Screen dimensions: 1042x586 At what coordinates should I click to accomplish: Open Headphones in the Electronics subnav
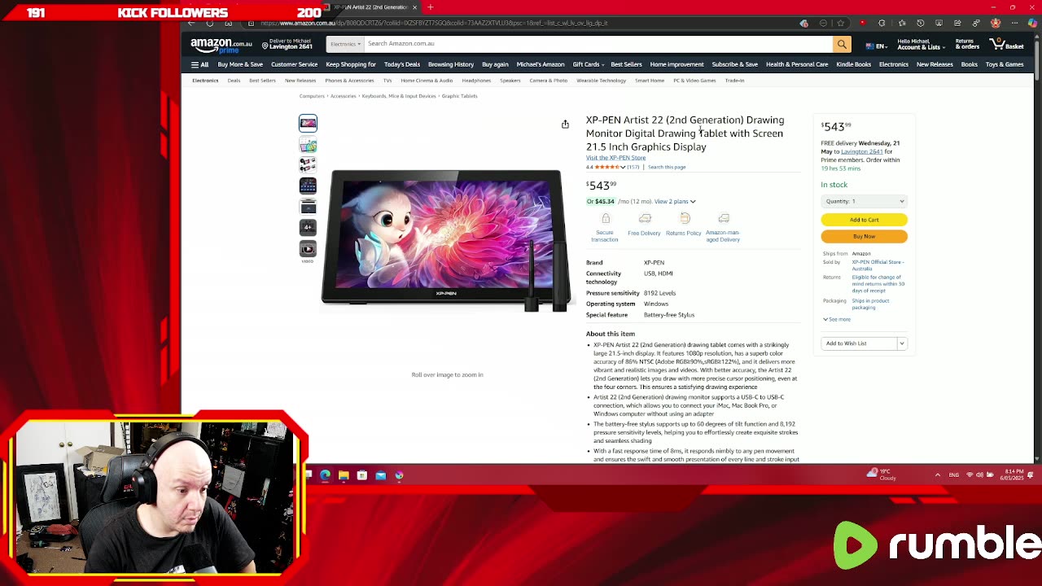pos(476,81)
